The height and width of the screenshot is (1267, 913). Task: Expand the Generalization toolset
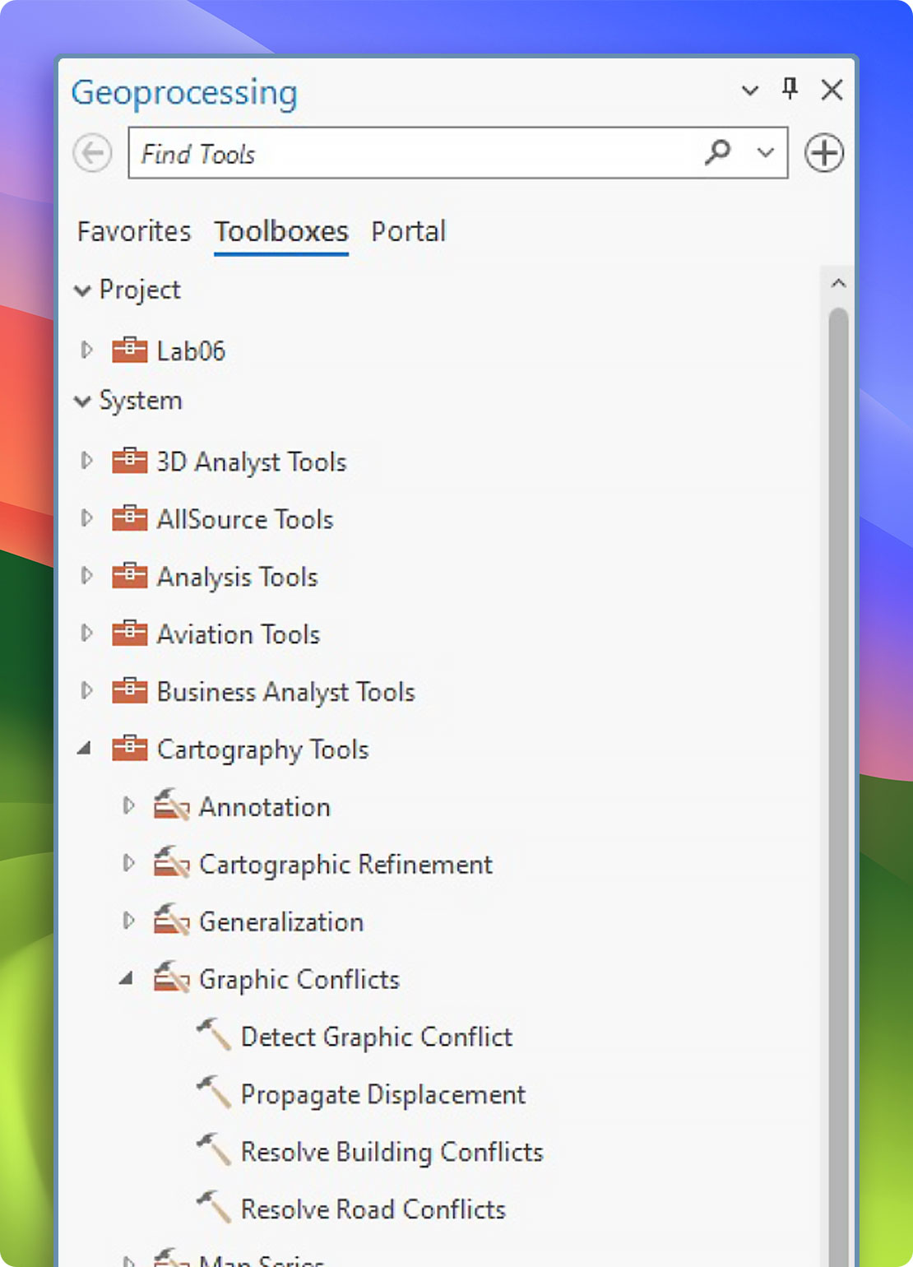[x=128, y=921]
